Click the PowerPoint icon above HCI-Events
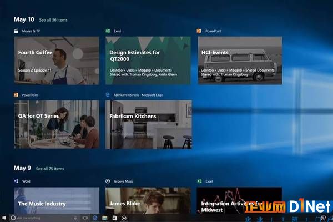This screenshot has width=333, height=222. [x=199, y=31]
